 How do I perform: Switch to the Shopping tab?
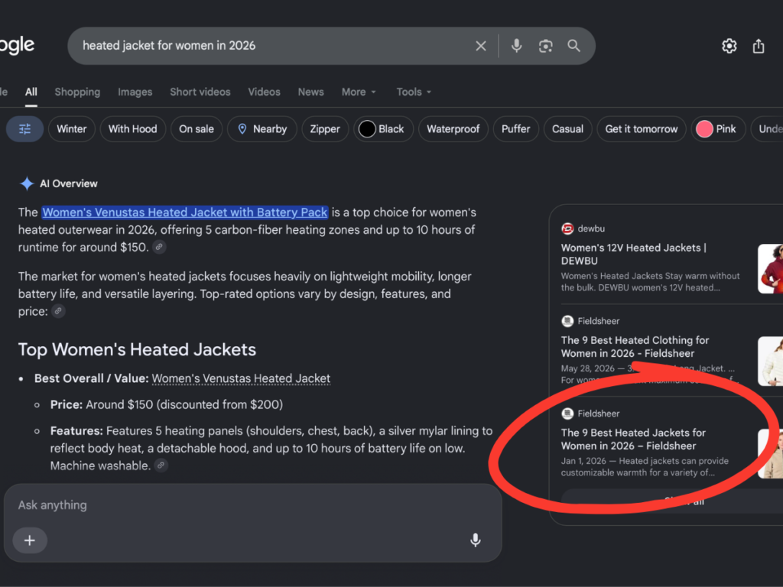click(x=77, y=92)
